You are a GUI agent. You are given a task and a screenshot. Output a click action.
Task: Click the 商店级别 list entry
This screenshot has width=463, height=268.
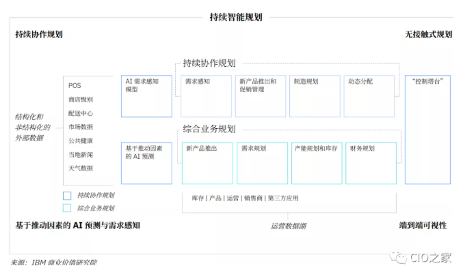(x=81, y=100)
